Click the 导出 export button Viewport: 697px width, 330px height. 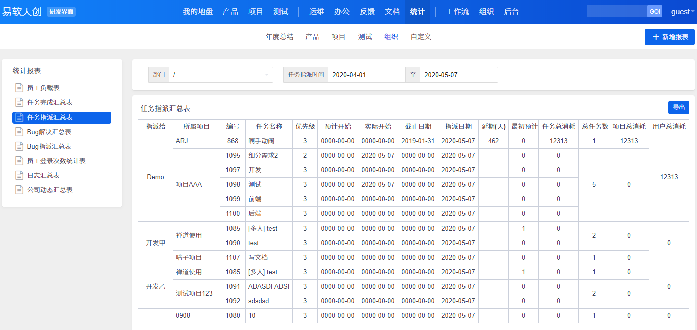[678, 107]
